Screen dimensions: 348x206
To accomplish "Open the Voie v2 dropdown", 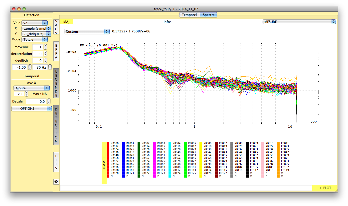I will pyautogui.click(x=34, y=23).
